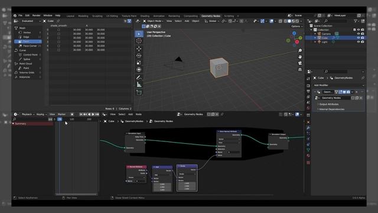Image resolution: width=378 pixels, height=213 pixels.
Task: Select the Cursor tool in viewport toolbar
Action: click(139, 41)
